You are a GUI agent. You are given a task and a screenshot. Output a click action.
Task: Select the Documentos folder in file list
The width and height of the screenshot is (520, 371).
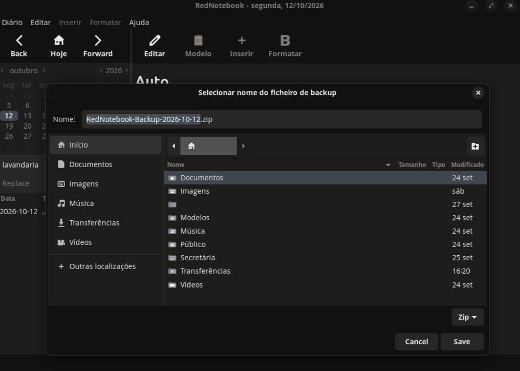[326, 178]
